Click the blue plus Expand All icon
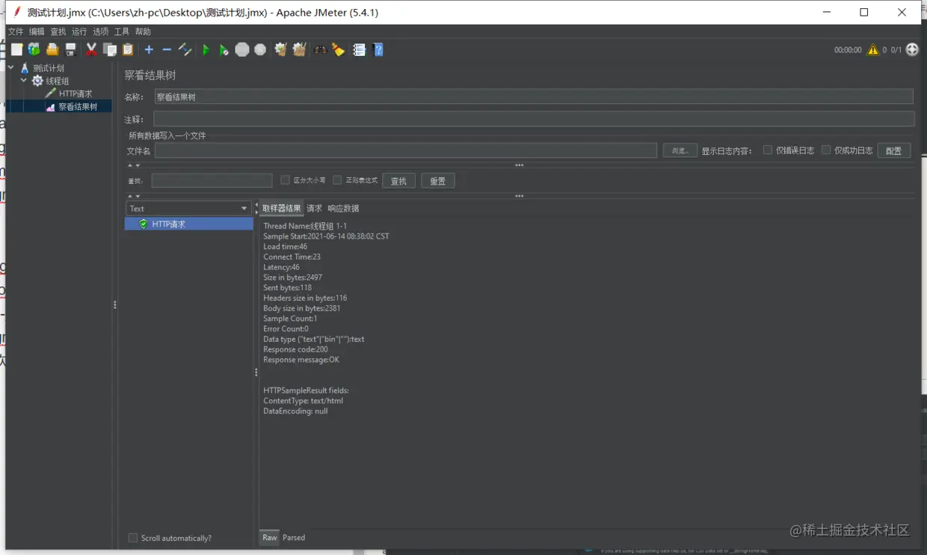This screenshot has width=927, height=555. 149,49
